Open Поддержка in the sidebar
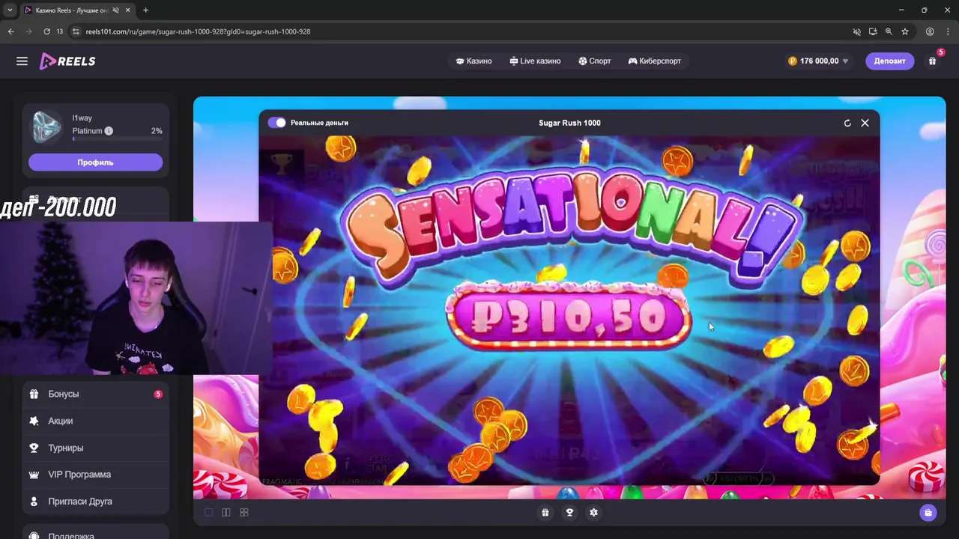 point(95,535)
